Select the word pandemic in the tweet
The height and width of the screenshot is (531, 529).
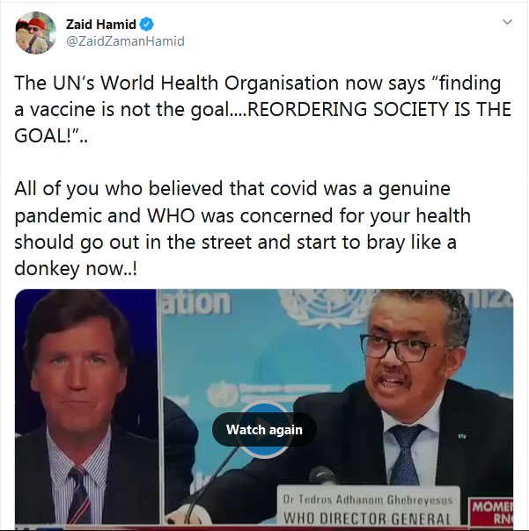pos(58,217)
